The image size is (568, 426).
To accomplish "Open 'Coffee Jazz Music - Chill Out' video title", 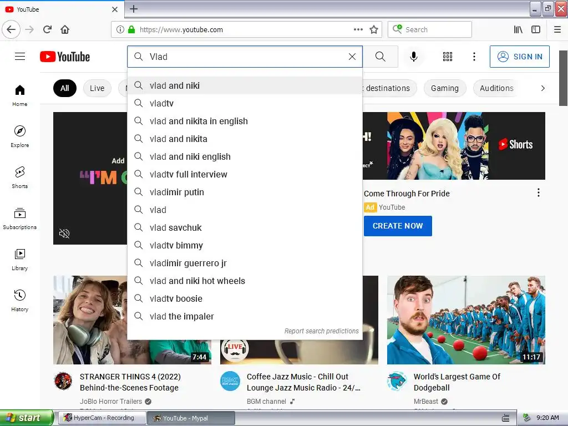I will (x=303, y=382).
